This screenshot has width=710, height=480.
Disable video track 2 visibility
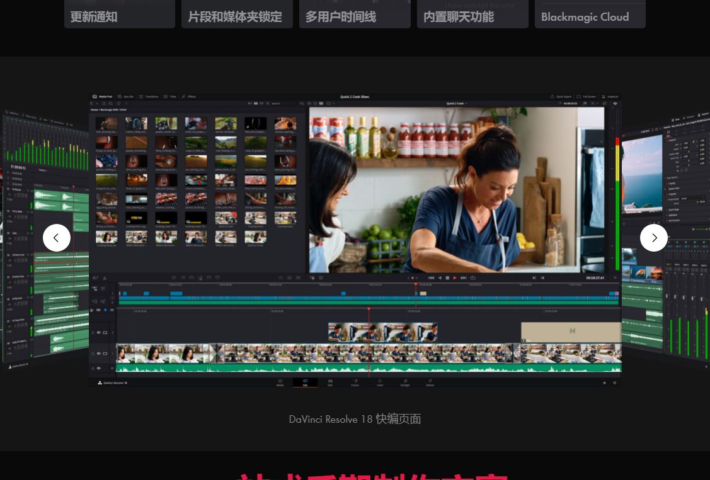tap(105, 333)
